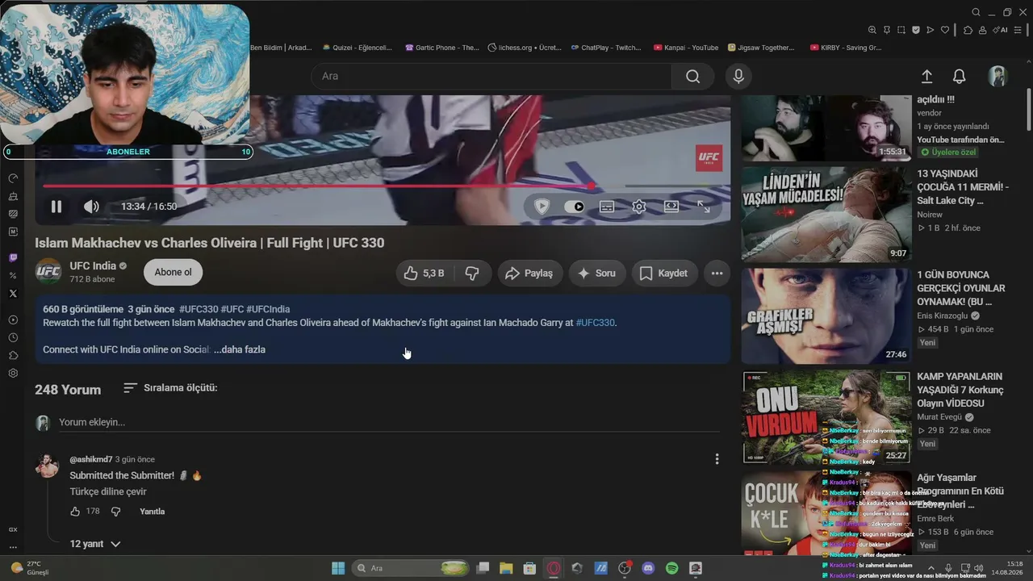This screenshot has width=1033, height=581.
Task: Pause the video playback
Action: coord(56,207)
